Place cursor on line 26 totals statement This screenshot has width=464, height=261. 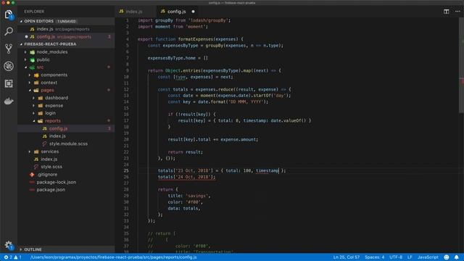point(187,177)
